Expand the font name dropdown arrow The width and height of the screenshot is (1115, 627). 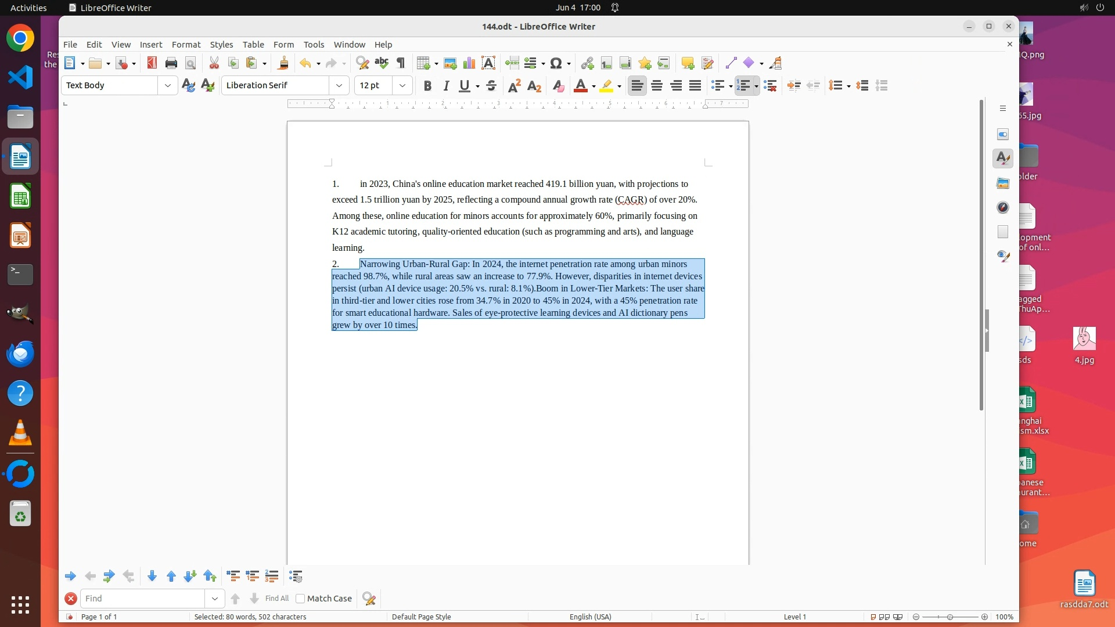click(339, 85)
